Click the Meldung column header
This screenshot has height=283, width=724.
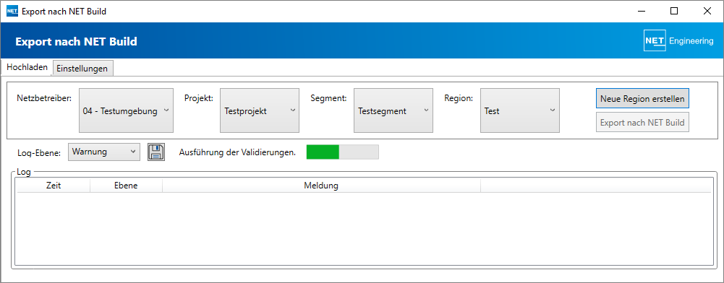click(321, 186)
